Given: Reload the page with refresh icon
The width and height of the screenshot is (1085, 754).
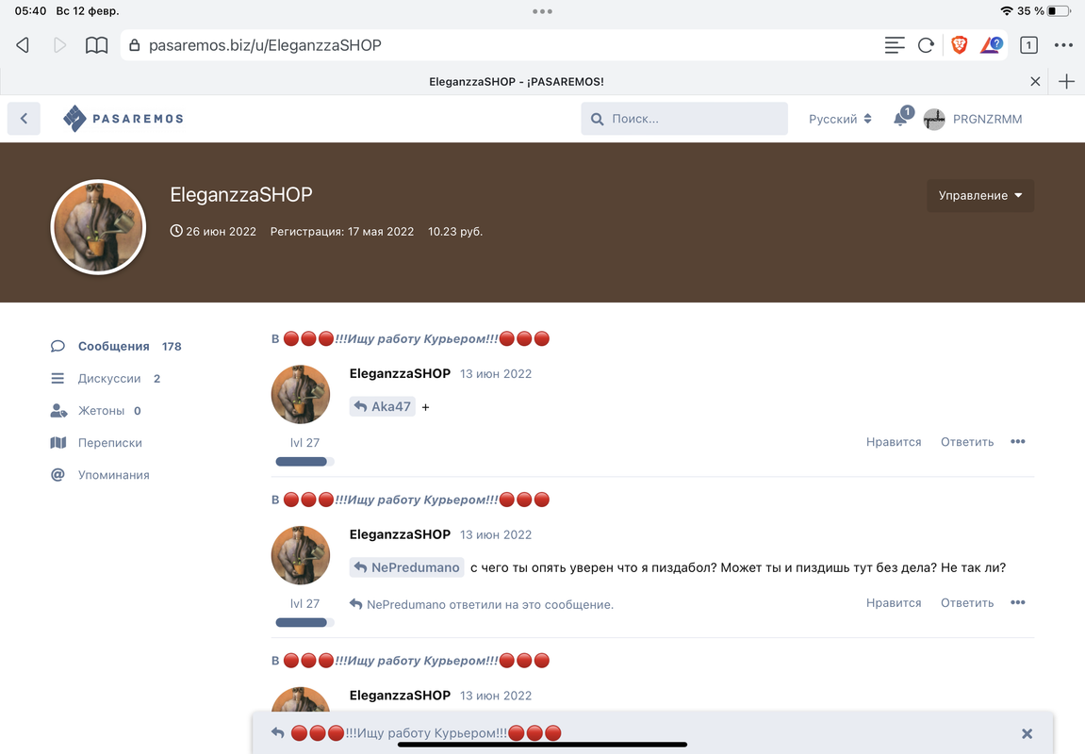Looking at the screenshot, I should click(x=926, y=45).
